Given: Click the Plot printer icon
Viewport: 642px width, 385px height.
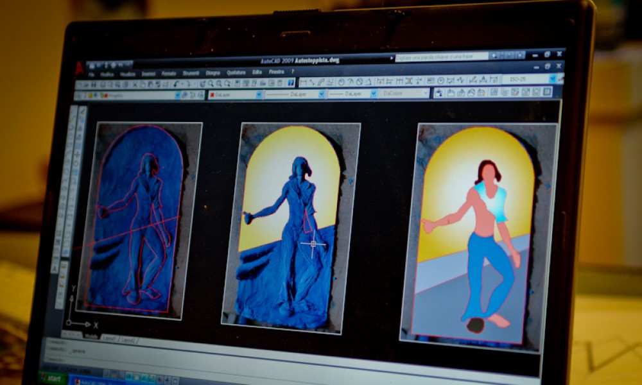Looking at the screenshot, I should tap(102, 84).
